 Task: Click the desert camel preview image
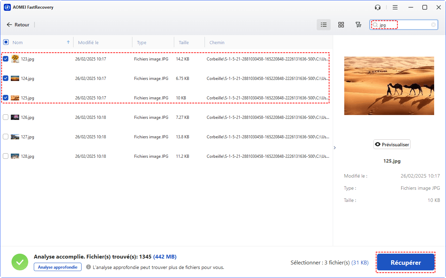[389, 86]
